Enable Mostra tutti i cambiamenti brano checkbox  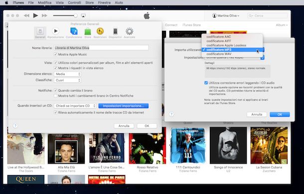55,96
